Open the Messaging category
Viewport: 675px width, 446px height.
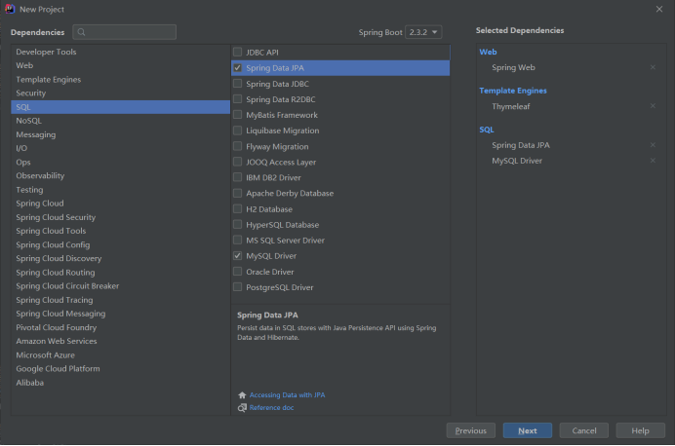pos(121,134)
